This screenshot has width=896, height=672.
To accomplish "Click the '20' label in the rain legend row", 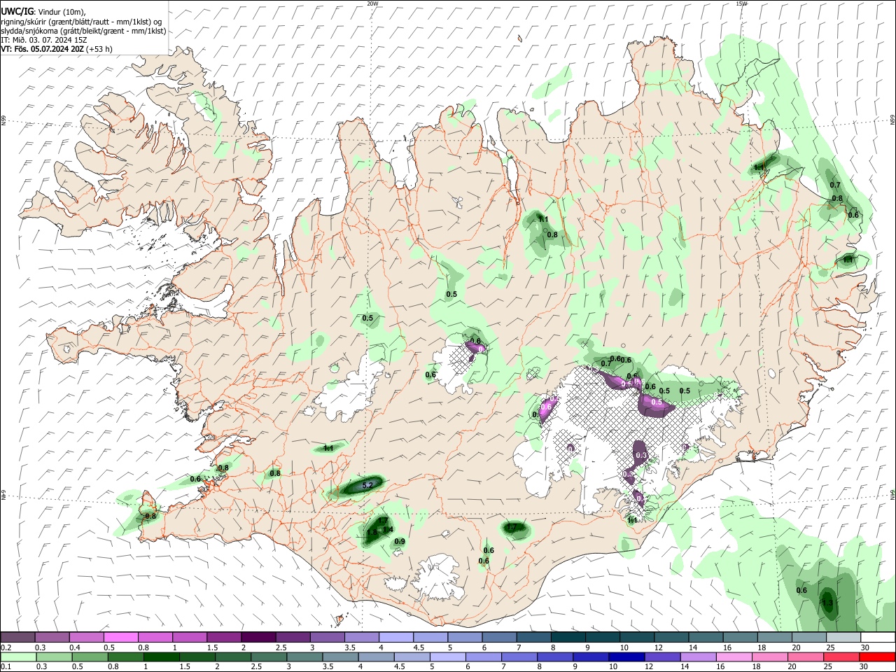I will 792,667.
